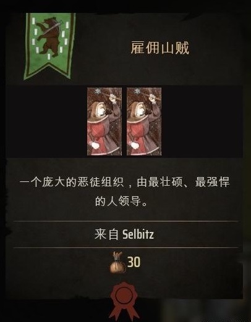Select the left bandit unit card

(x=104, y=122)
